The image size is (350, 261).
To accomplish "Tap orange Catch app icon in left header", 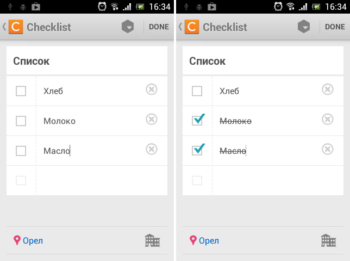I will 16,27.
